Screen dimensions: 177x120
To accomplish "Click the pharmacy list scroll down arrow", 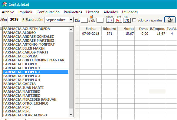I will pos(71,115).
